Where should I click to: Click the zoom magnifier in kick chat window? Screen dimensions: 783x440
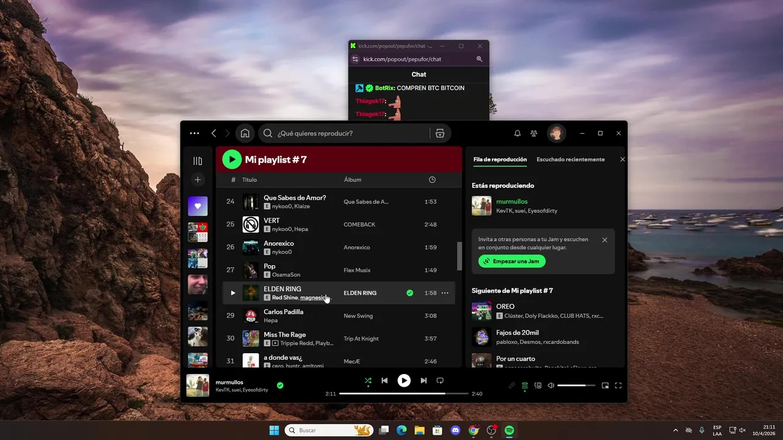480,59
